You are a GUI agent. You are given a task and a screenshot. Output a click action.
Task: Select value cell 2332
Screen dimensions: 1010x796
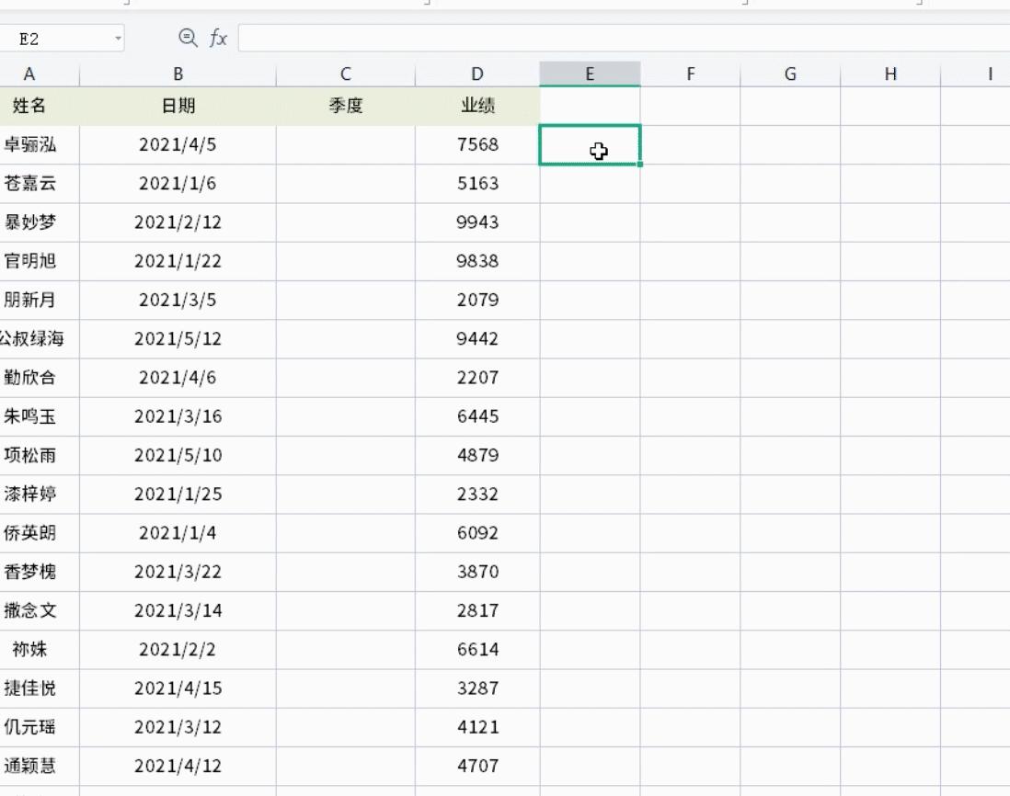[x=477, y=495]
